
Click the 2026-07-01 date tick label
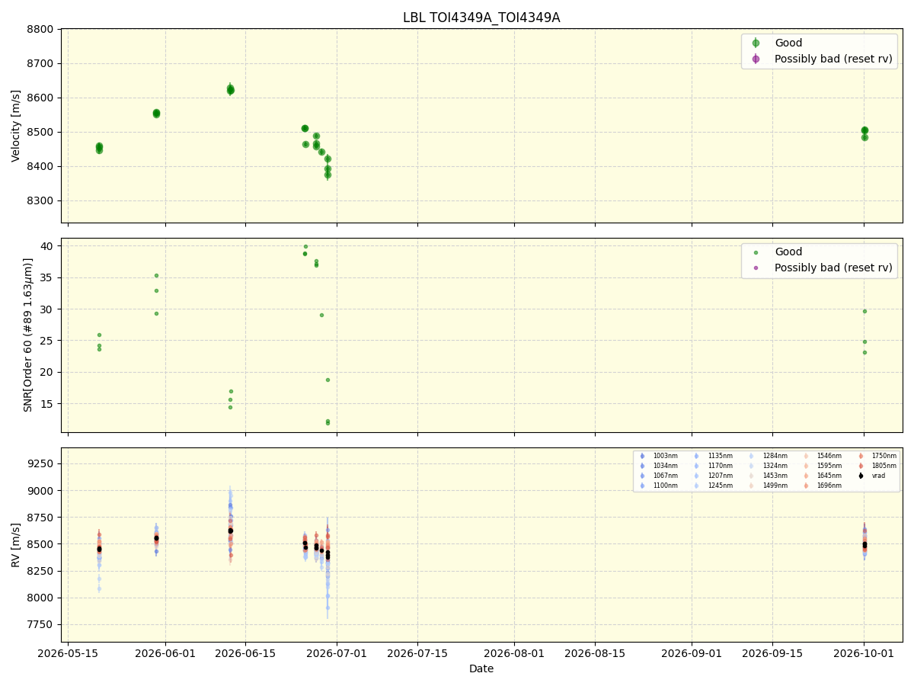pos(337,653)
